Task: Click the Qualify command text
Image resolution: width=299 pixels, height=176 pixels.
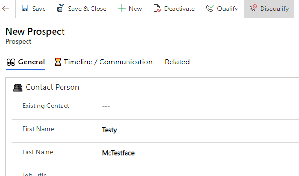Action: click(x=227, y=9)
